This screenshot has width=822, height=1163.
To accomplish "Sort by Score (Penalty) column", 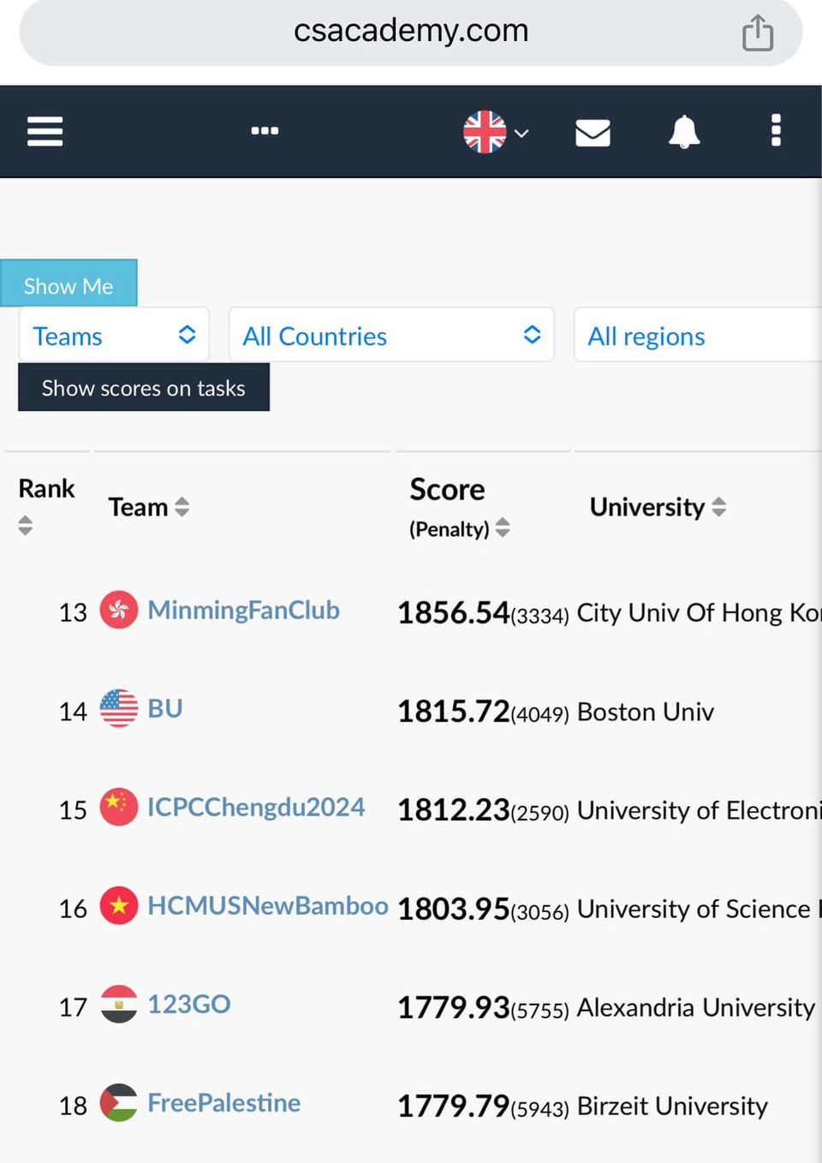I will point(503,528).
